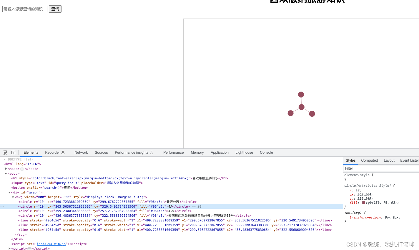Click the transform-origin style property
Image resolution: width=419 pixels, height=250 pixels.
pyautogui.click(x=375, y=217)
